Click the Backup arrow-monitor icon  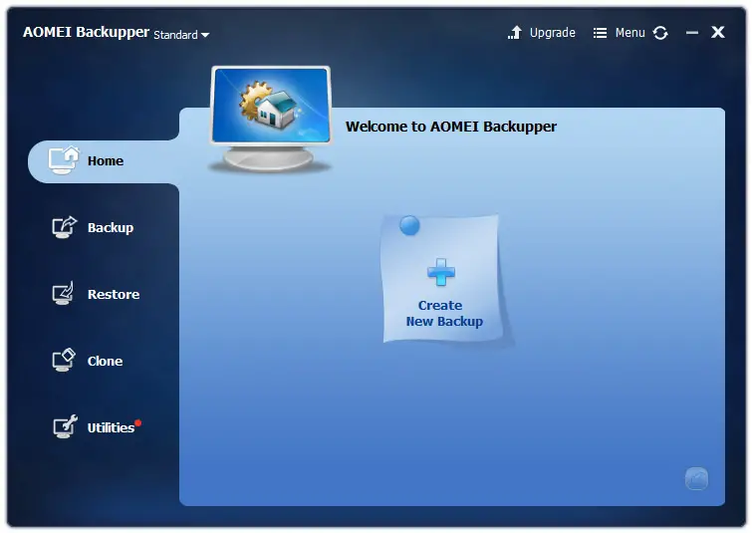coord(64,227)
